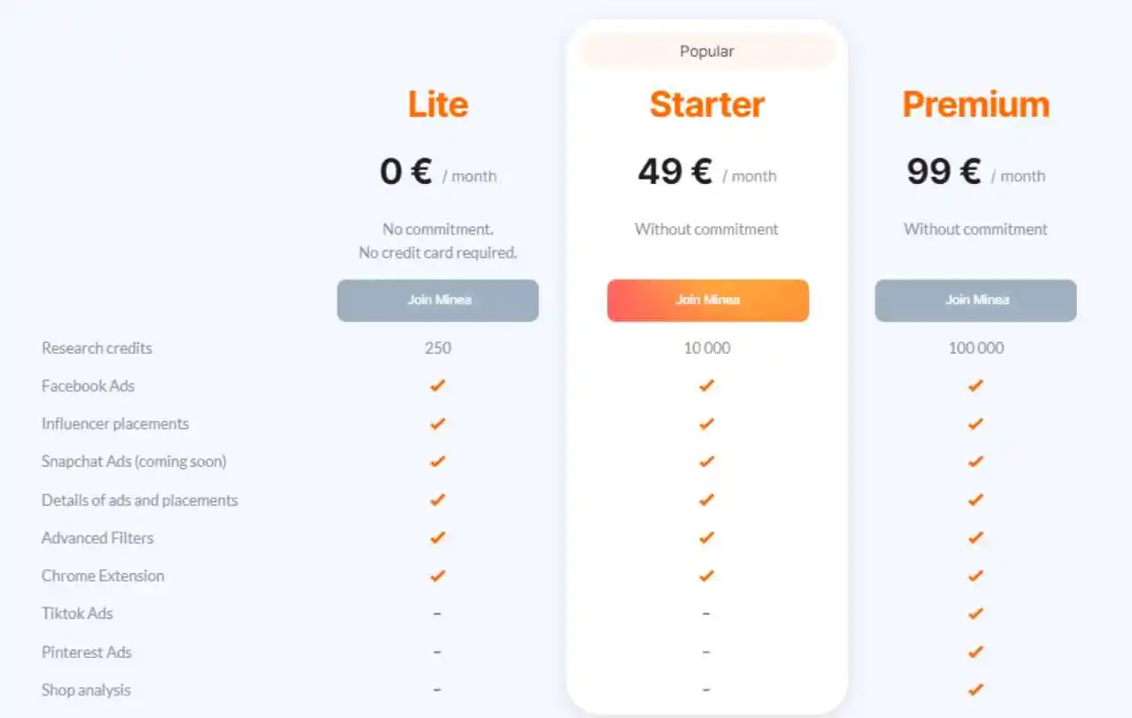Image resolution: width=1132 pixels, height=718 pixels.
Task: Click the orange gradient Join Minea button
Action: [706, 300]
